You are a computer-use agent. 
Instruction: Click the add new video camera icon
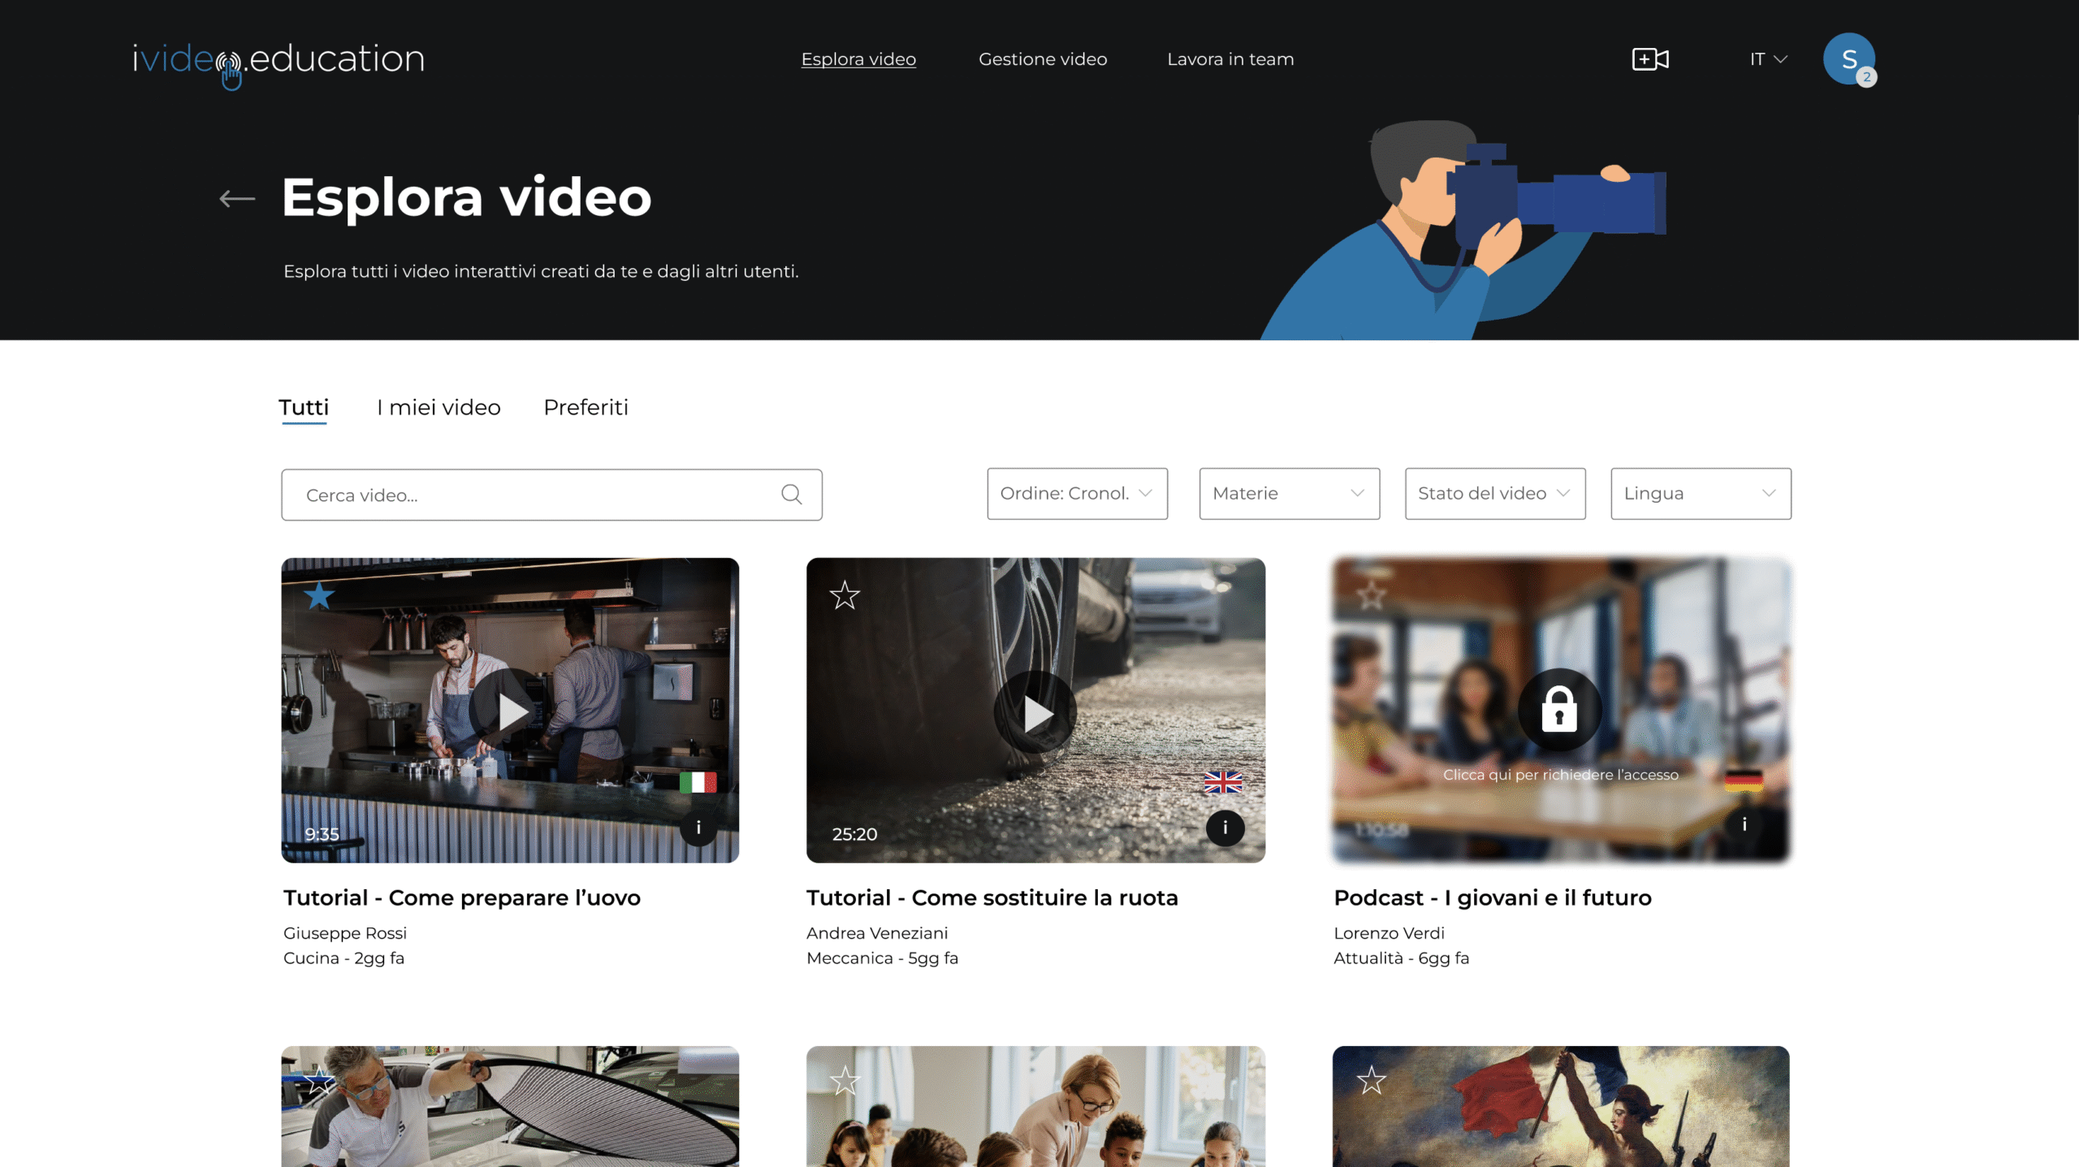(1649, 59)
